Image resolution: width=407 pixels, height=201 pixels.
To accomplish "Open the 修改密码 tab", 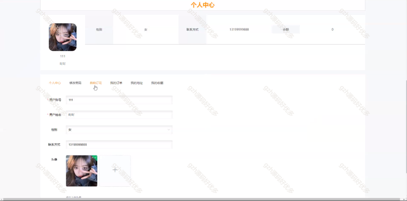I will [75, 83].
